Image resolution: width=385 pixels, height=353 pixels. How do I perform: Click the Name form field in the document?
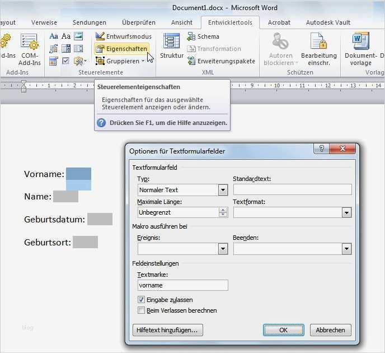(x=66, y=196)
